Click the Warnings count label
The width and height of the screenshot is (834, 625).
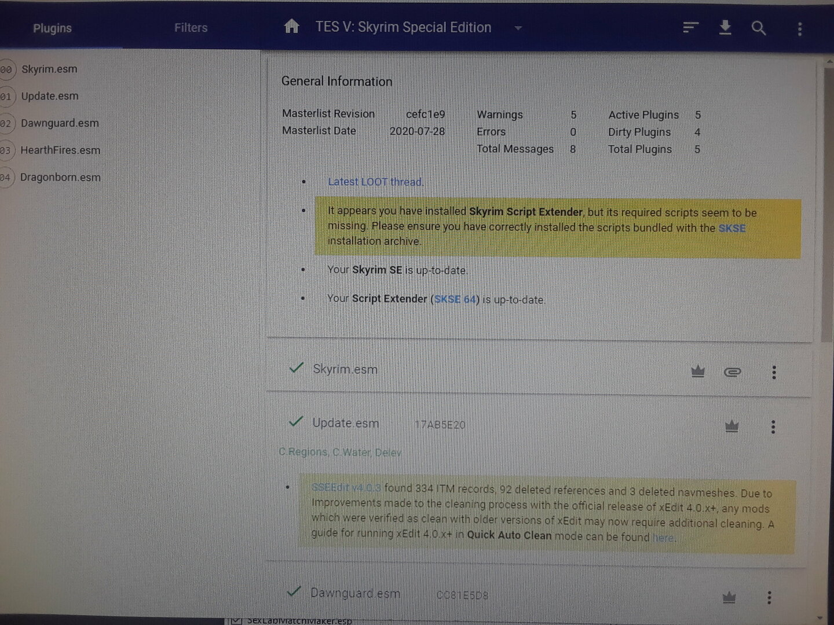point(500,115)
